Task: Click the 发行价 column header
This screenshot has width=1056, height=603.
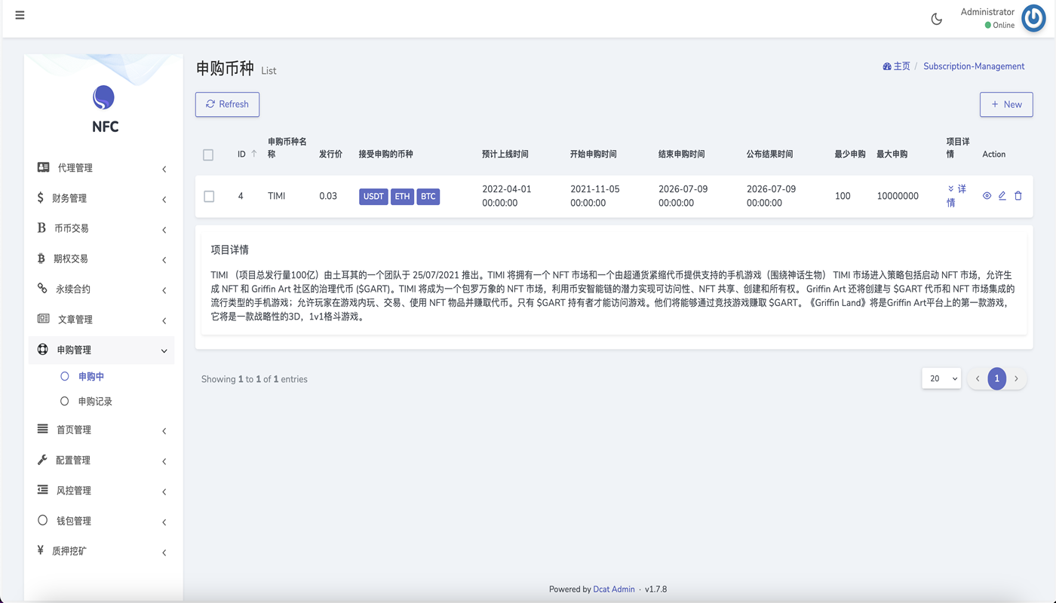Action: pos(330,154)
